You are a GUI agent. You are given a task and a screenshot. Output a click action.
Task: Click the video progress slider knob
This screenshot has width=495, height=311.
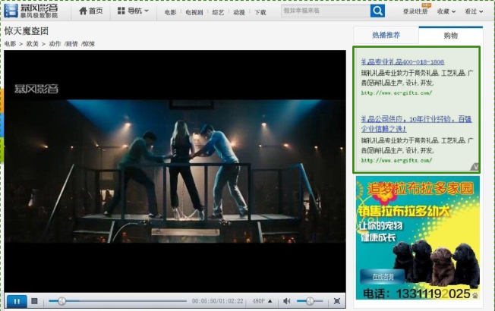(62, 301)
